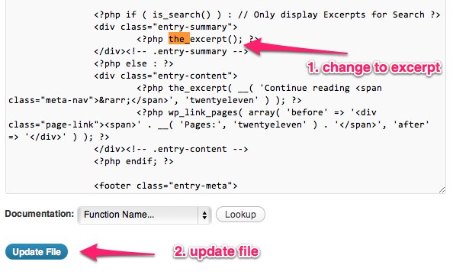The height and width of the screenshot is (278, 453).
Task: Place cursor on the is_search() code line
Action: tap(267, 15)
